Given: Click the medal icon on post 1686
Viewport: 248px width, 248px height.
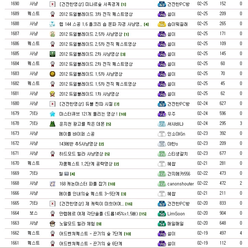Looking at the screenshot, I should point(52,44).
